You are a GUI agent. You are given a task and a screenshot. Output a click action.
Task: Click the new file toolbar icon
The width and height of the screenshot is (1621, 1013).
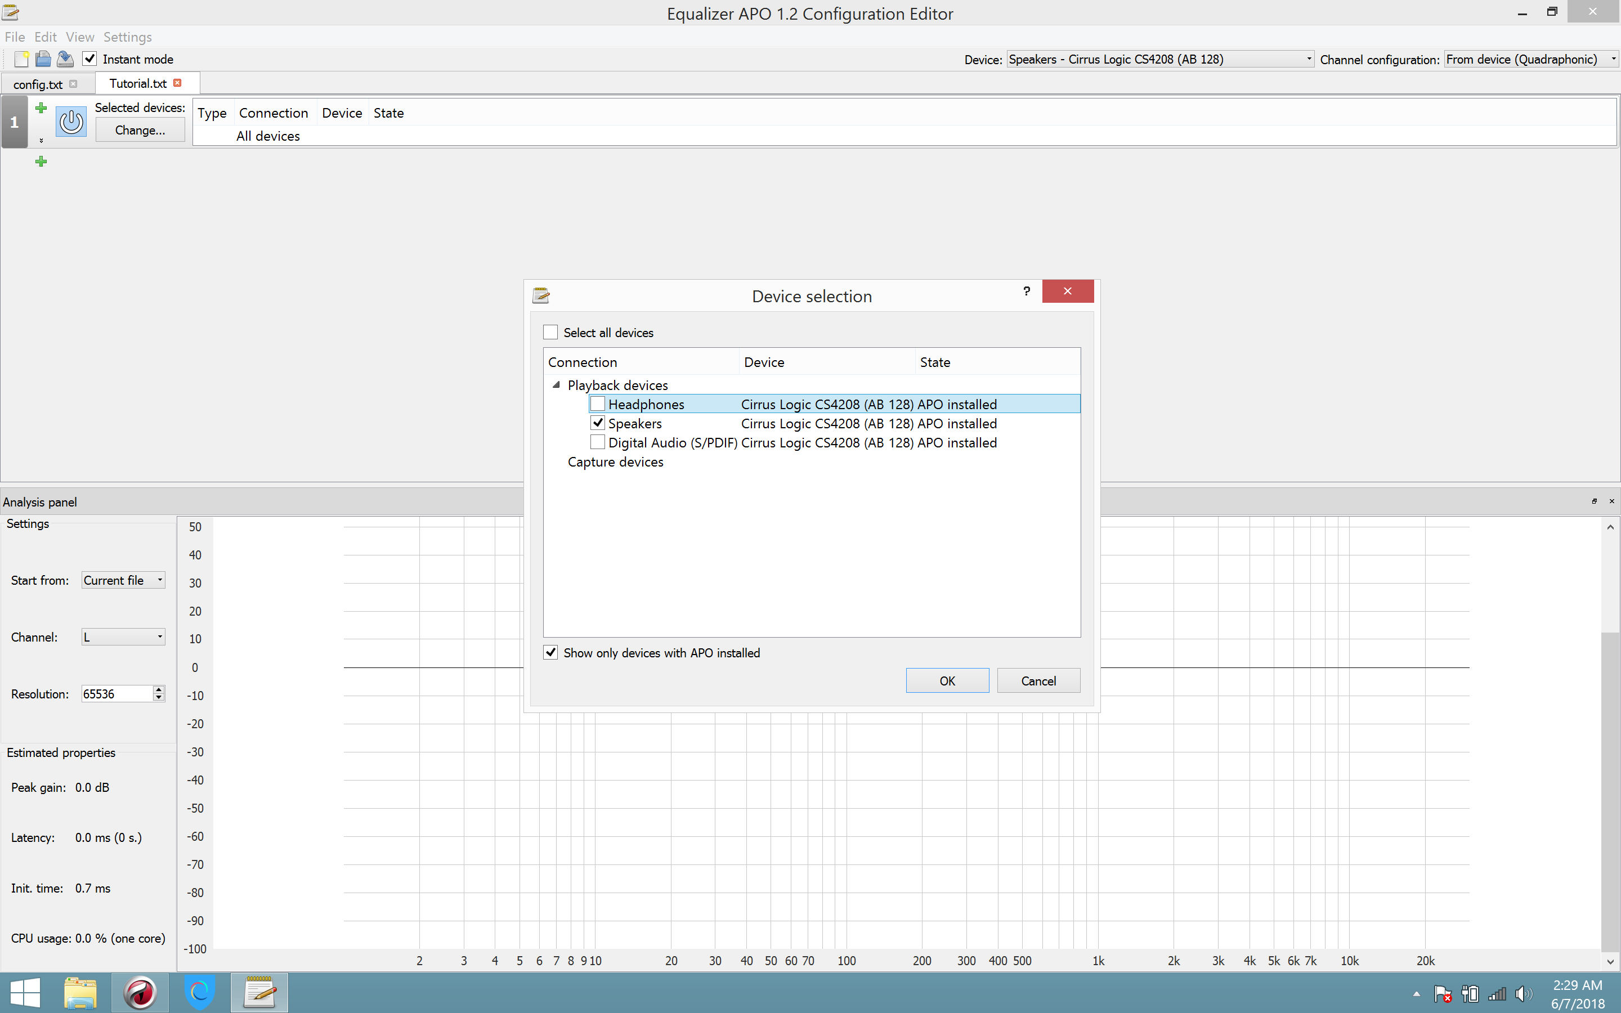click(21, 59)
